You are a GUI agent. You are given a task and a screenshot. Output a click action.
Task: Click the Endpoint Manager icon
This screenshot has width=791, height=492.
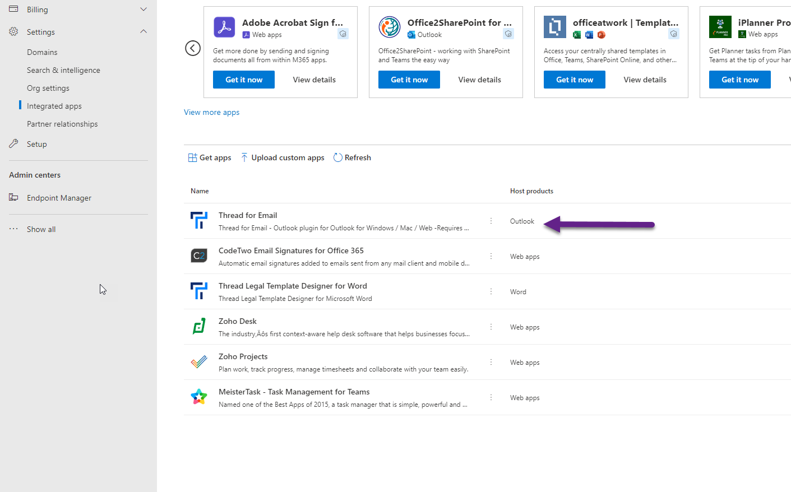(x=13, y=197)
